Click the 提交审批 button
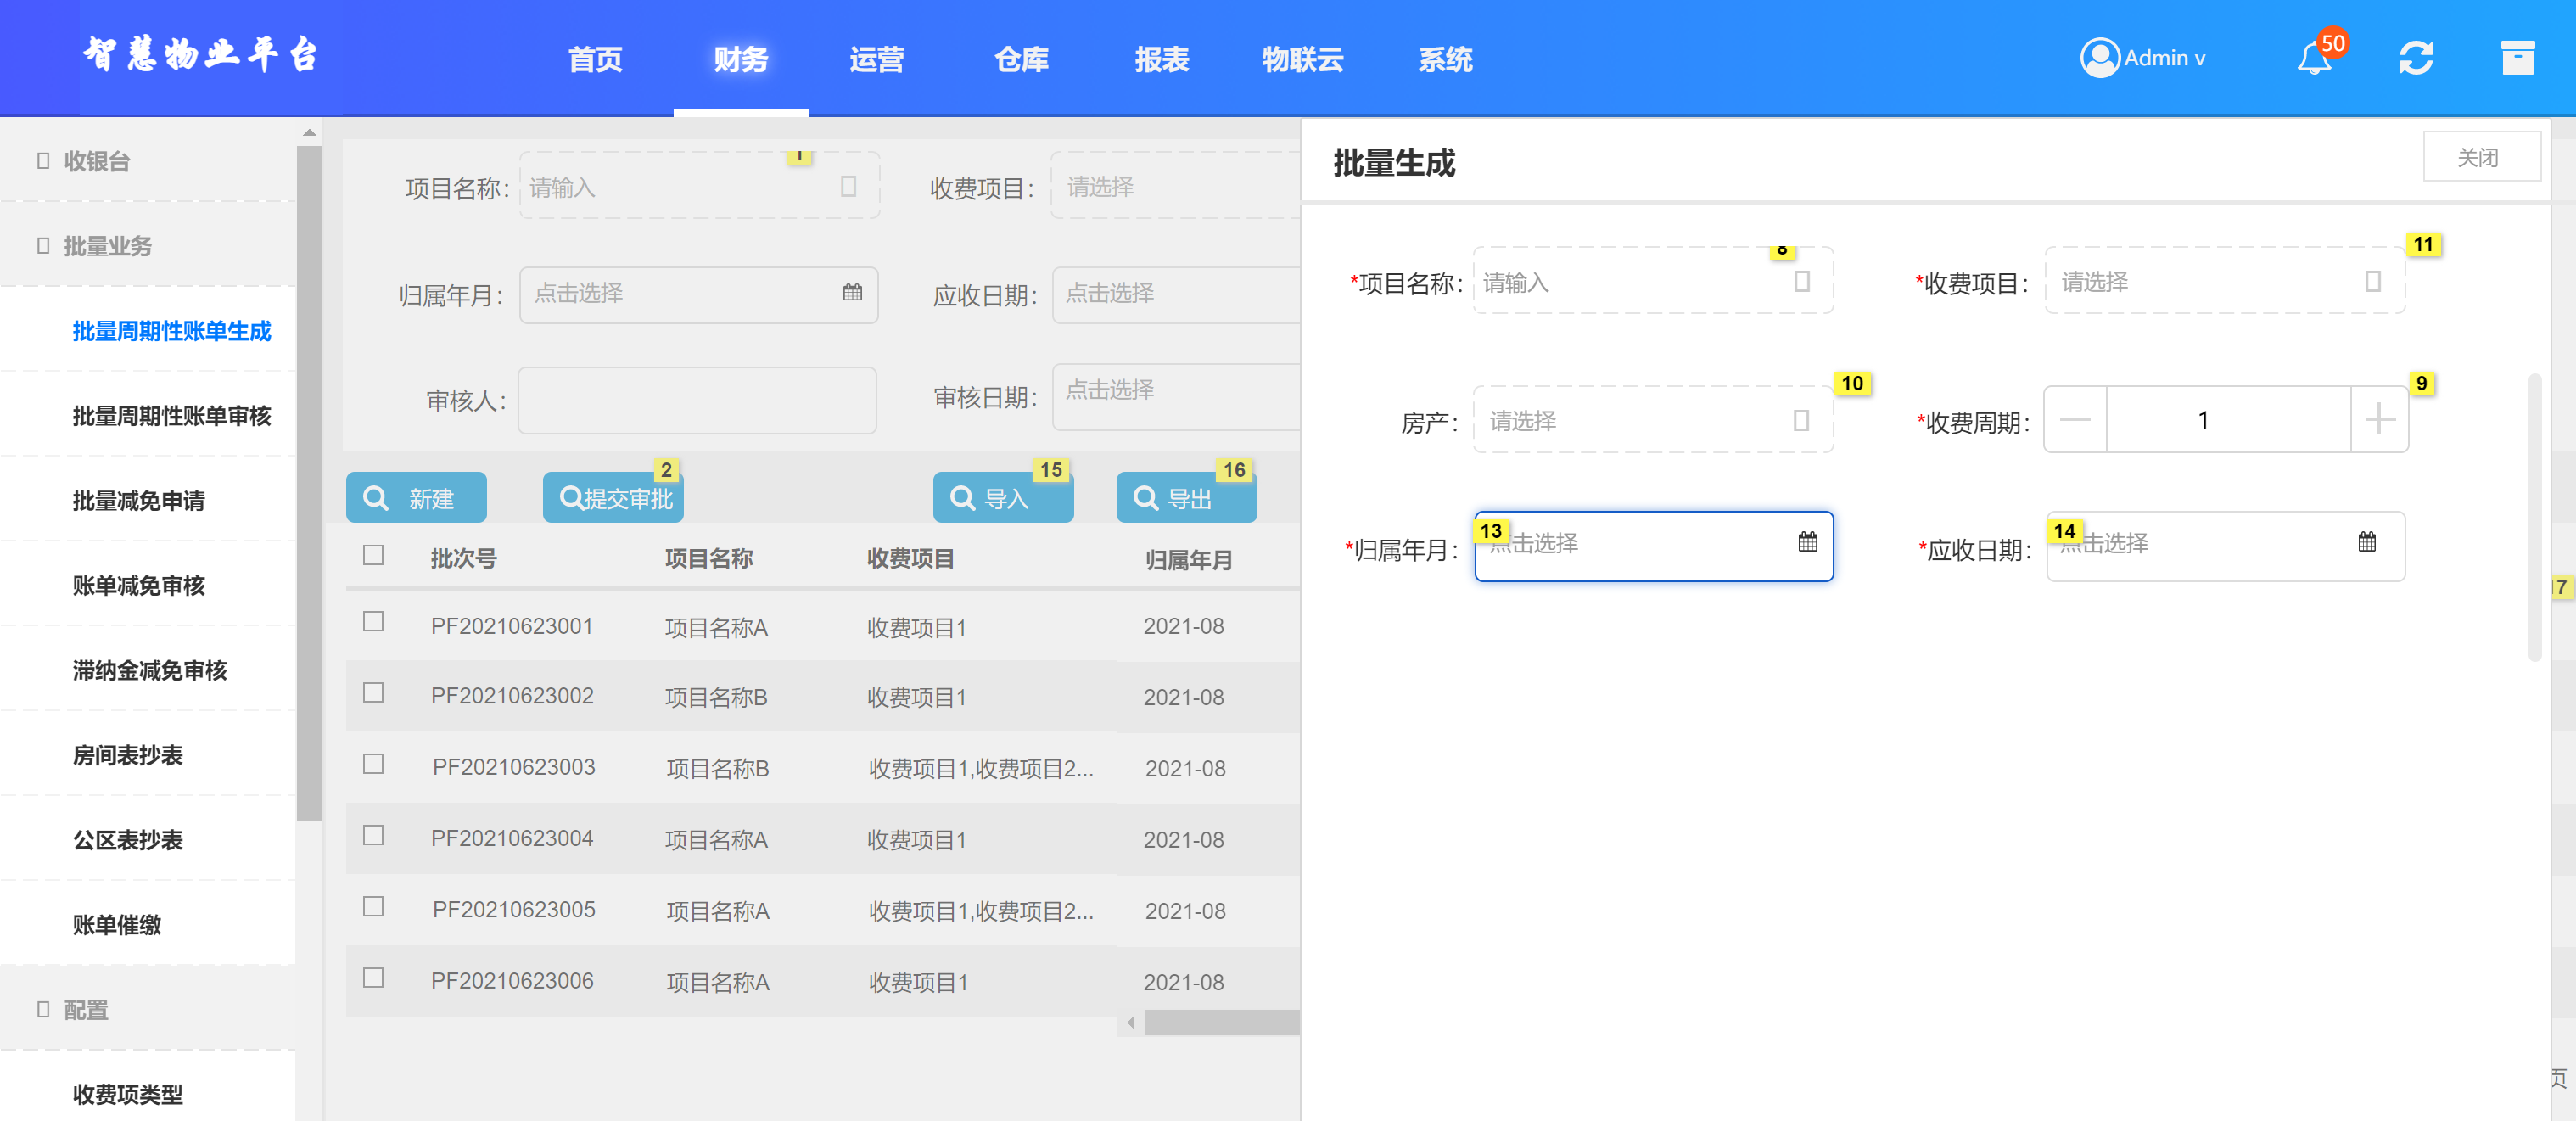2576x1121 pixels. tap(613, 498)
